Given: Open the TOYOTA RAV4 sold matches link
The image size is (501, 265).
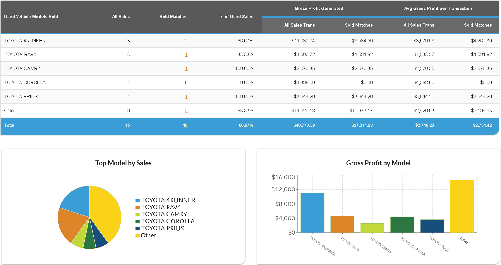Looking at the screenshot, I should pos(186,55).
